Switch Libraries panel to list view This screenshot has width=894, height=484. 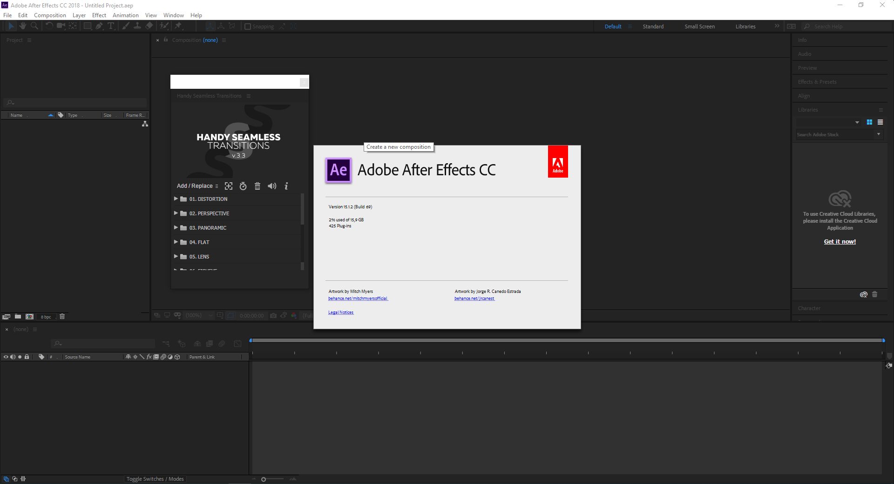[880, 122]
